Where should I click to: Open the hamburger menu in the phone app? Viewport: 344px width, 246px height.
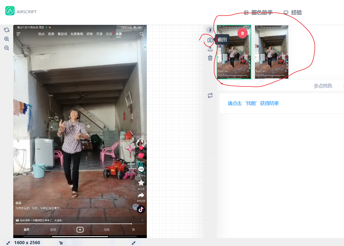[x=19, y=34]
